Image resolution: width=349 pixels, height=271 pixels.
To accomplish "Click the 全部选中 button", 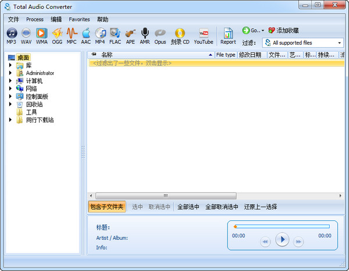I will [188, 206].
